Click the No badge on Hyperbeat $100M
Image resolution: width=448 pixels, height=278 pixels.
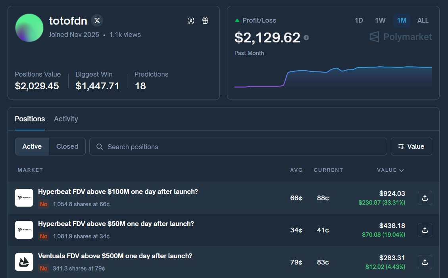43,204
